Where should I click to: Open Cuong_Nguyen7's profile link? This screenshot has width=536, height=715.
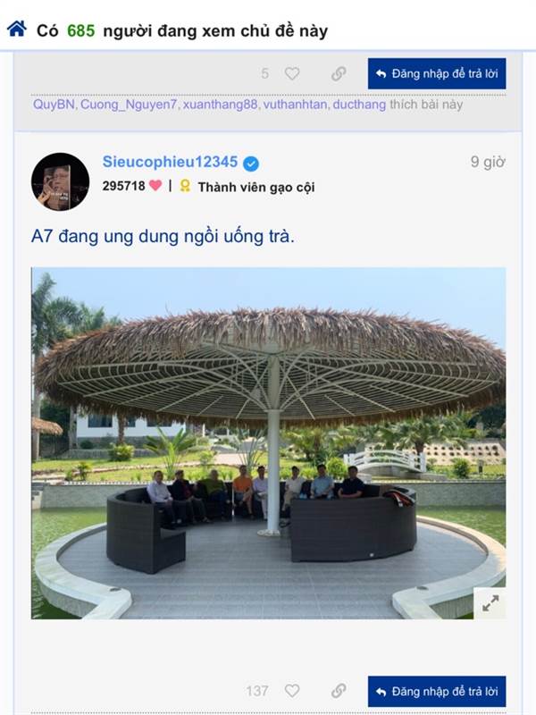pyautogui.click(x=128, y=105)
